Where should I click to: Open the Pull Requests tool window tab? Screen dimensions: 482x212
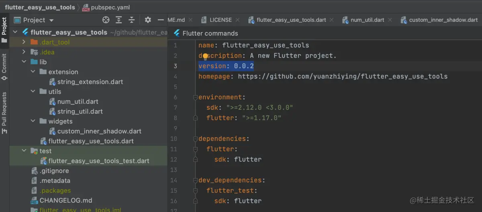(x=4, y=113)
